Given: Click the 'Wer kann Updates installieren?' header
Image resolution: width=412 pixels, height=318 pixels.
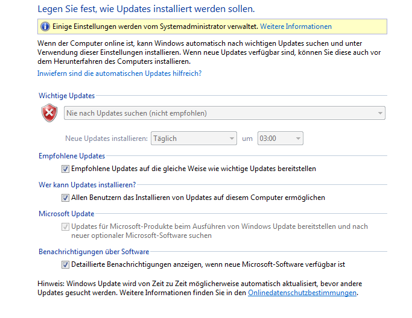Looking at the screenshot, I should point(87,185).
